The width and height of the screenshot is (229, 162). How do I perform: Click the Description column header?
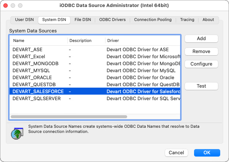(86, 40)
